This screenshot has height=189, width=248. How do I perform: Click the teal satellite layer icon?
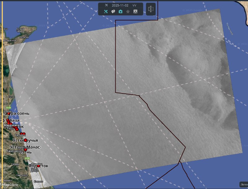coord(105,11)
